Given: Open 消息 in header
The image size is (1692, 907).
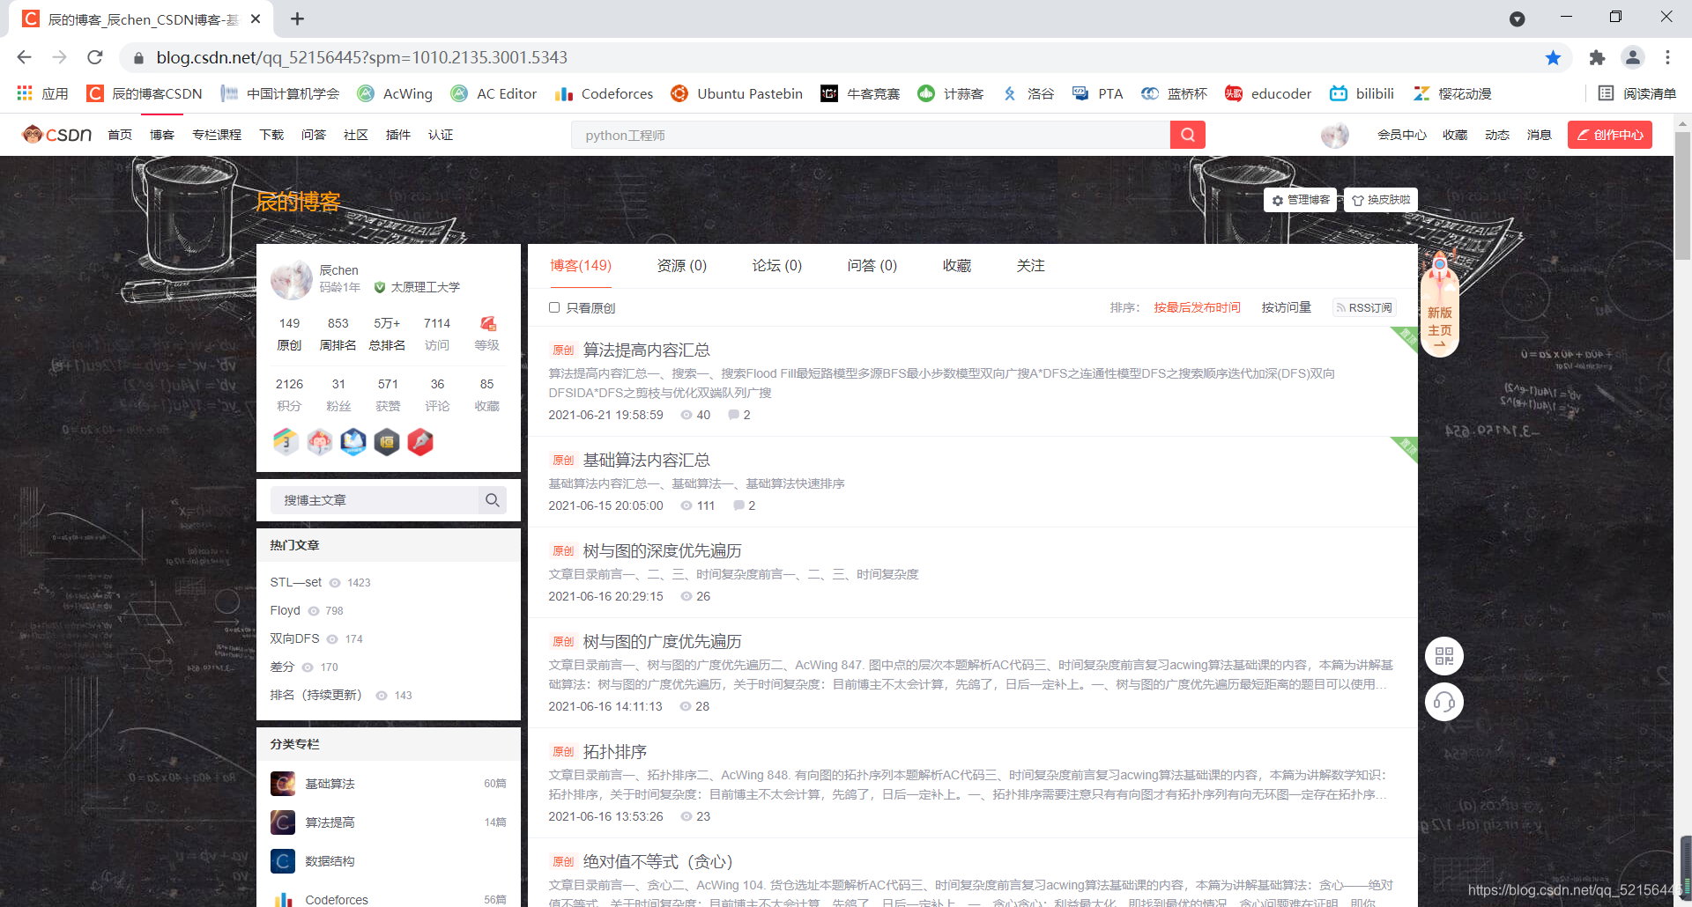Looking at the screenshot, I should point(1540,135).
